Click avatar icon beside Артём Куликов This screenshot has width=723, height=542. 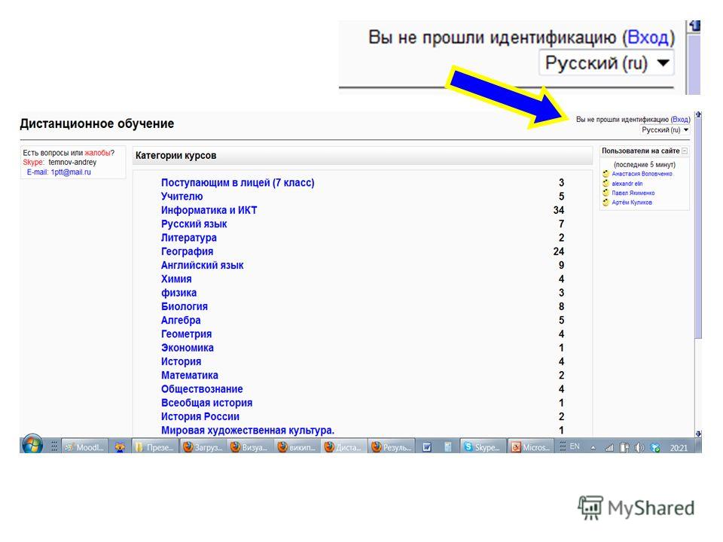coord(606,202)
